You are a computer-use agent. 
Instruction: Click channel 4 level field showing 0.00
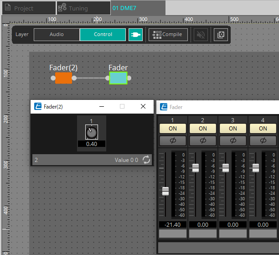tap(263, 224)
